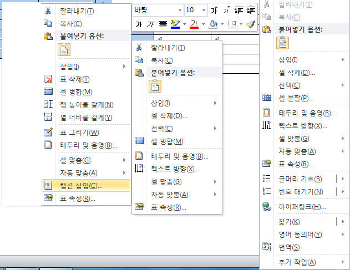Open 테두리 및 음영(B) in leftmost menu

(86, 145)
